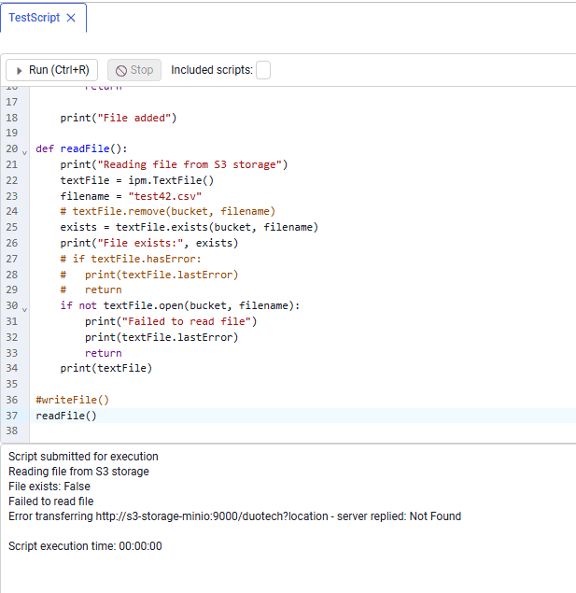Click the return statement on line 33
The height and width of the screenshot is (593, 576).
click(x=104, y=353)
